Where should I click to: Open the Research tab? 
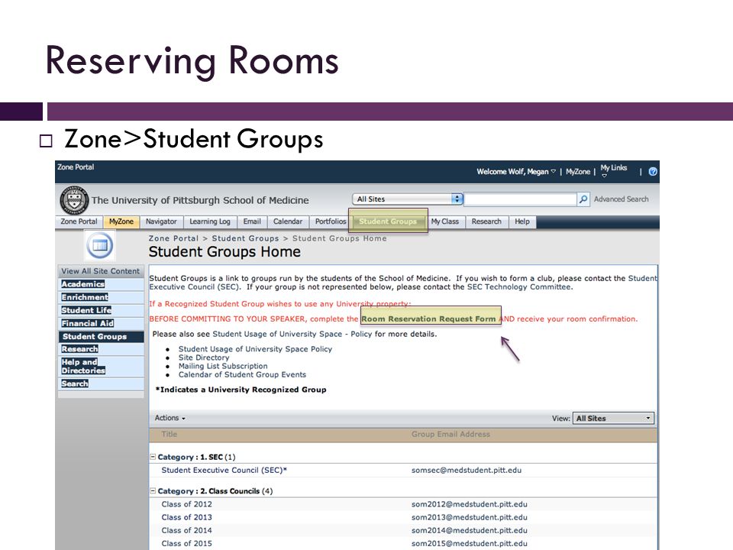point(486,222)
